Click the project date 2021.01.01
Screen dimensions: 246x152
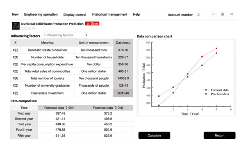(28, 28)
